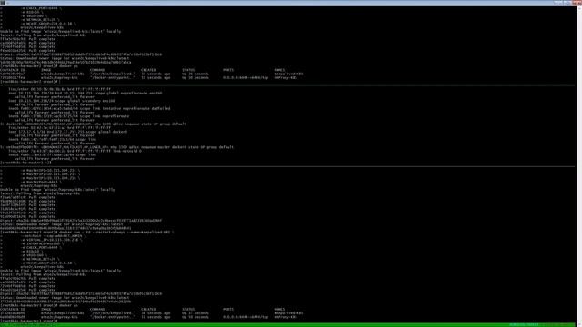Viewport: 582px width, 327px height.
Task: Click the "inet 172.17.0.1/16" address line in middle pane
Action: point(68,132)
